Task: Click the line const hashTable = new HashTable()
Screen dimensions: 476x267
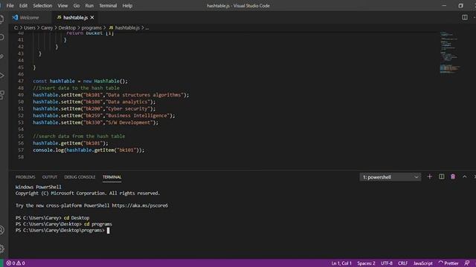Action: tap(80, 81)
